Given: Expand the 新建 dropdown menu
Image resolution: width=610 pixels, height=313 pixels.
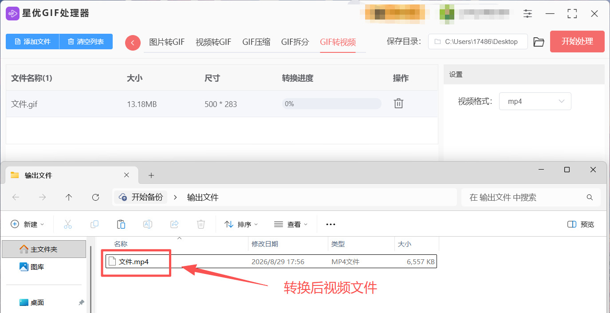Looking at the screenshot, I should coord(28,224).
